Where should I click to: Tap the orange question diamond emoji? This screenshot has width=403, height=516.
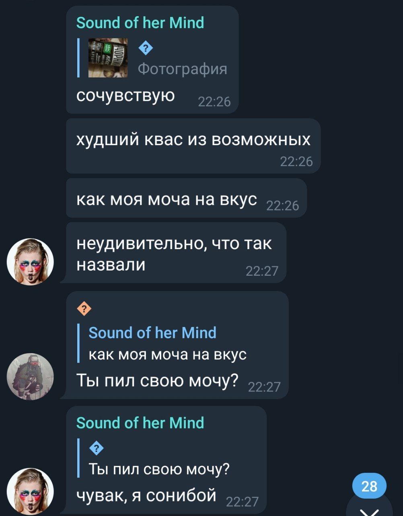pos(84,309)
